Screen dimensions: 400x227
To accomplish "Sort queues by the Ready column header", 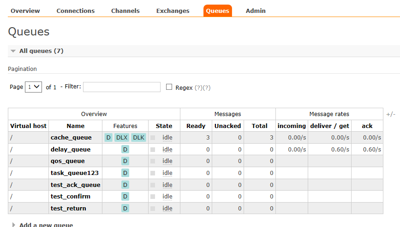I will click(x=196, y=126).
